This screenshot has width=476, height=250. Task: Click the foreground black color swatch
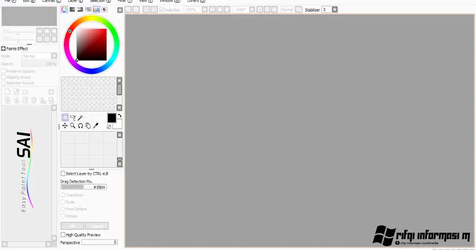111,118
